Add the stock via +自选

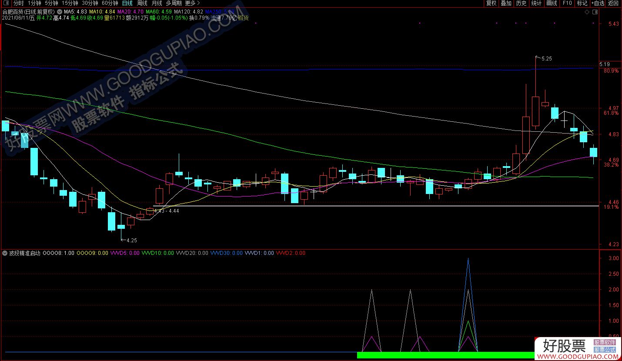pyautogui.click(x=598, y=3)
